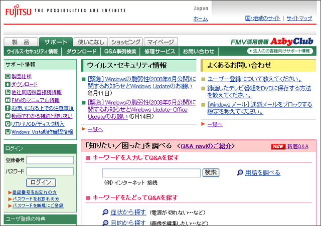This screenshot has height=226, width=321.
Task: Click the video icon beside 動画でわかる接続と取り扱い
Action: (8, 116)
